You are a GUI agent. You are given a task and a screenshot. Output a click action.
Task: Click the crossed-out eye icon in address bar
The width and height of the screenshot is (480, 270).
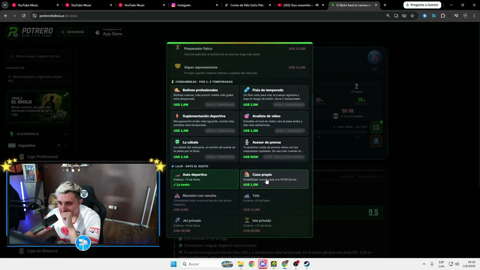click(404, 16)
